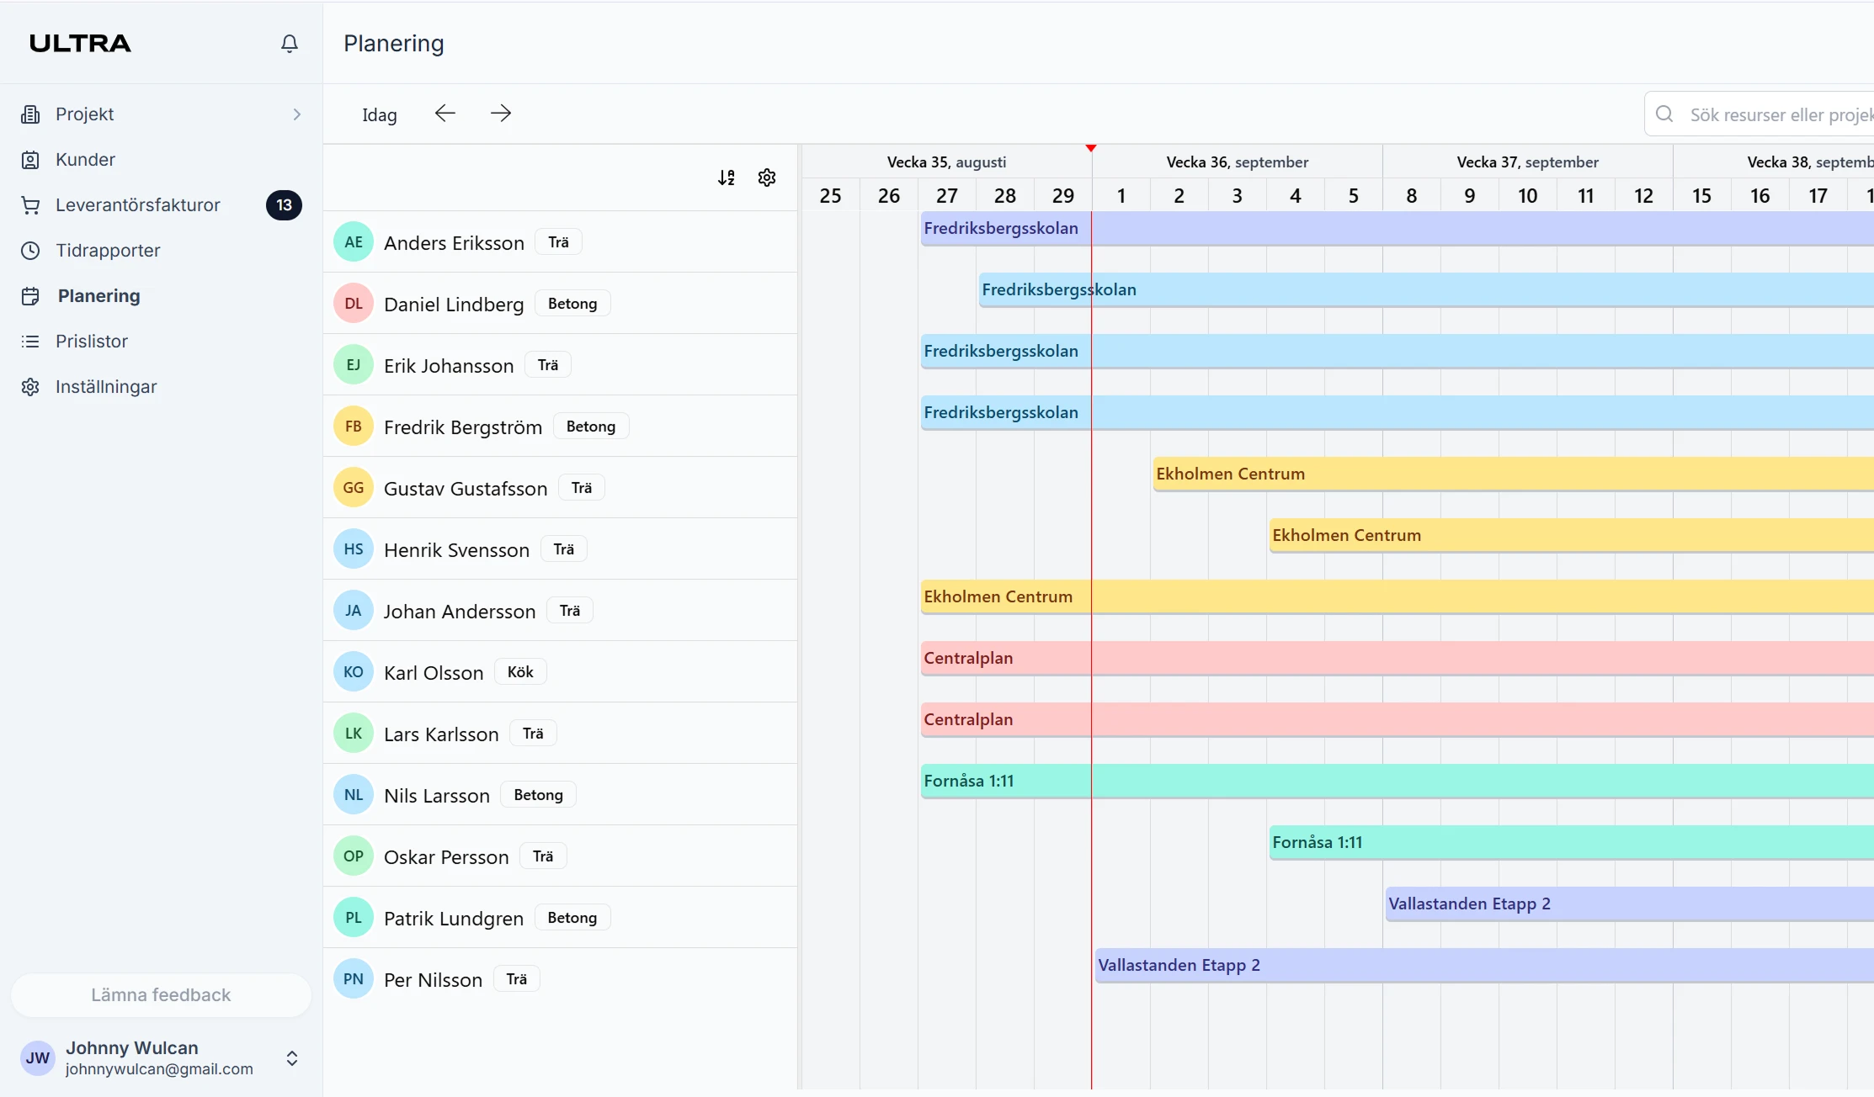The height and width of the screenshot is (1097, 1874).
Task: Open Johnny Wulcan account switcher
Action: pos(291,1058)
